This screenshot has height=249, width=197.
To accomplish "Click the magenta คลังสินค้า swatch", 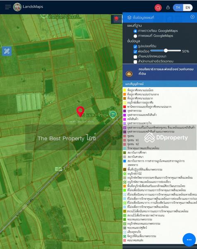I will (x=125, y=119).
